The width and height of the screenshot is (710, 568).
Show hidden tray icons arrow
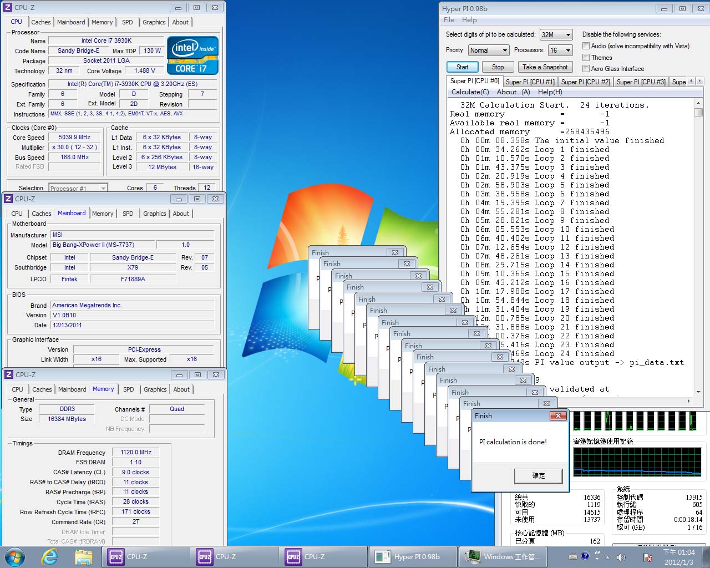click(x=607, y=557)
